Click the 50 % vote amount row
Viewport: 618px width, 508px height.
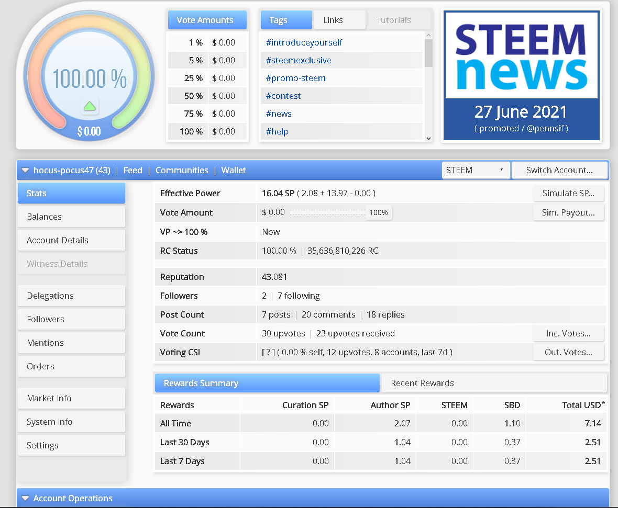207,96
